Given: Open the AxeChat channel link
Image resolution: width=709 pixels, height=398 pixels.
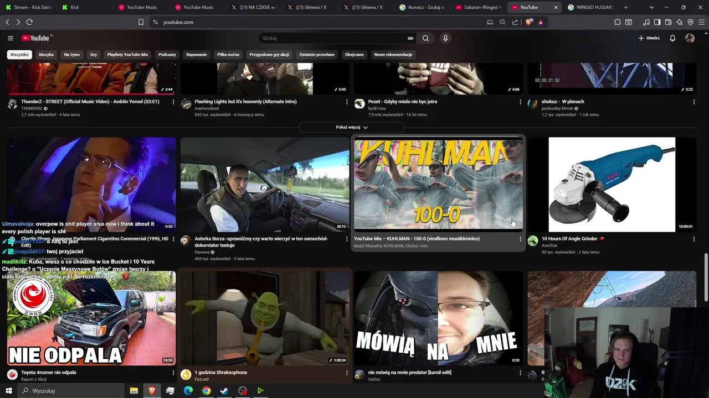Looking at the screenshot, I should click(x=549, y=245).
